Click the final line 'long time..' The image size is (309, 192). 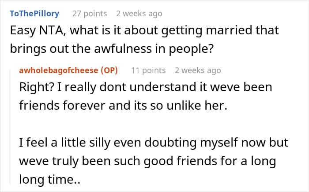pyautogui.click(x=49, y=179)
